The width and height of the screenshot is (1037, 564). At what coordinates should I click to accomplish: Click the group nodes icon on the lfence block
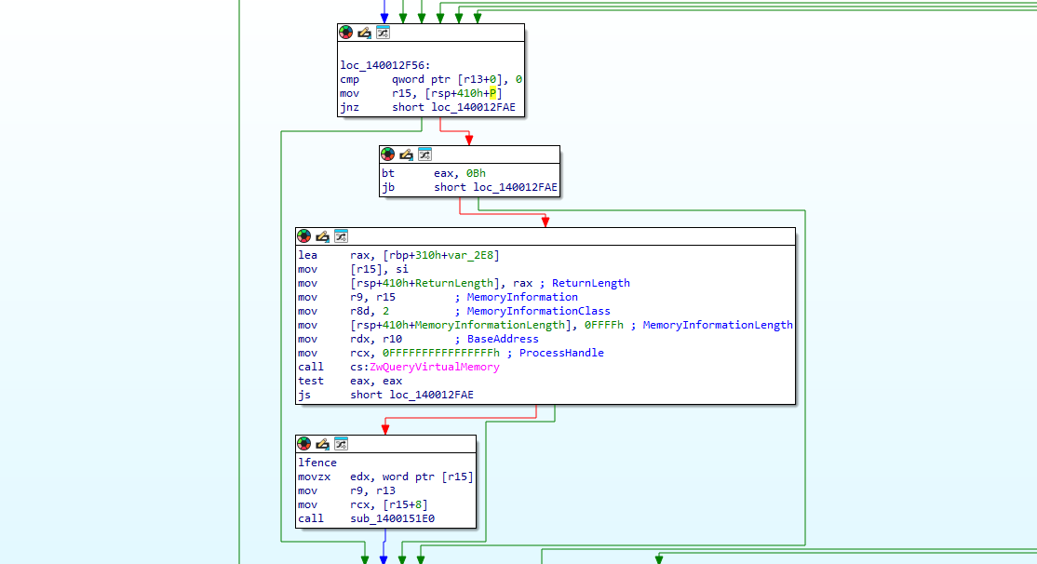point(341,444)
